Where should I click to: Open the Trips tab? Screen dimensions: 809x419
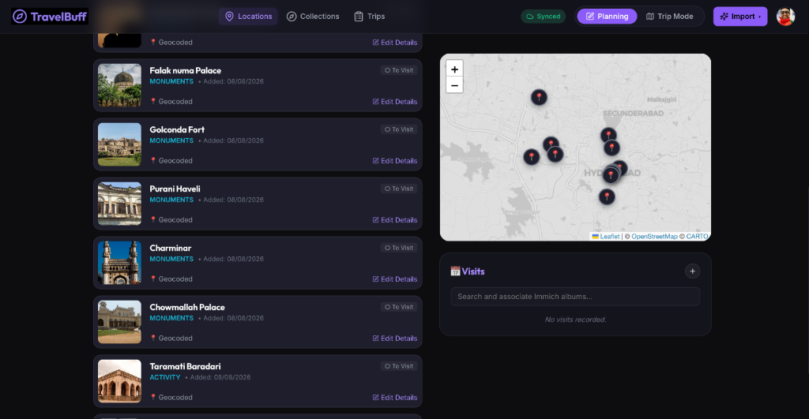tap(370, 17)
